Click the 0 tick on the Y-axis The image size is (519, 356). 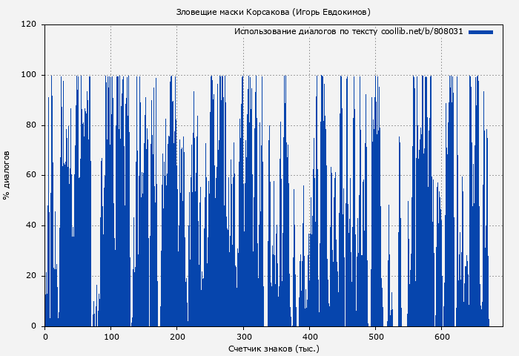click(33, 326)
